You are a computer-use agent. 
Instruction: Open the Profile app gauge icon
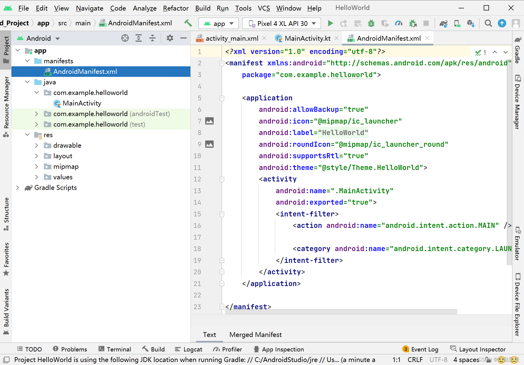tap(399, 23)
